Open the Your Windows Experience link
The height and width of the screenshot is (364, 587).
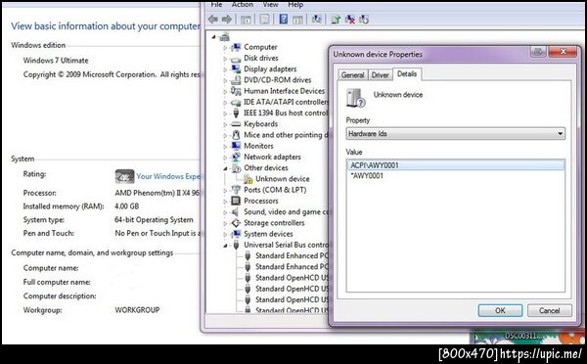[x=168, y=176]
